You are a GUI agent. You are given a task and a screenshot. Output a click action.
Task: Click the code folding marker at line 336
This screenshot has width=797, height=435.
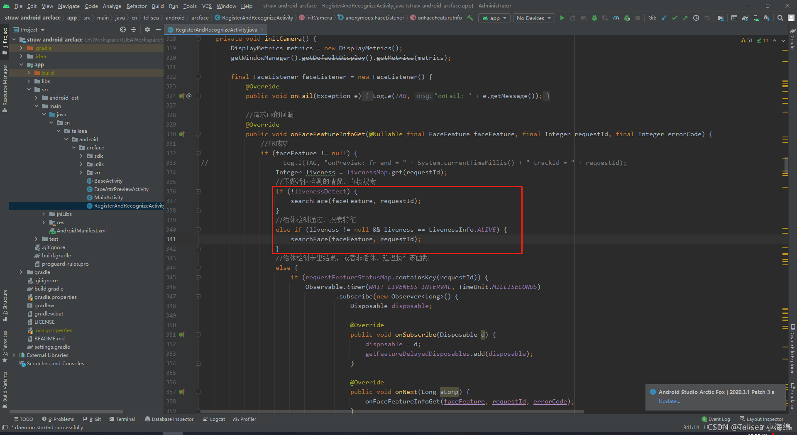click(198, 191)
